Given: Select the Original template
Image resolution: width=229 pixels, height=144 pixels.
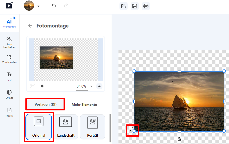Looking at the screenshot, I should (39, 127).
